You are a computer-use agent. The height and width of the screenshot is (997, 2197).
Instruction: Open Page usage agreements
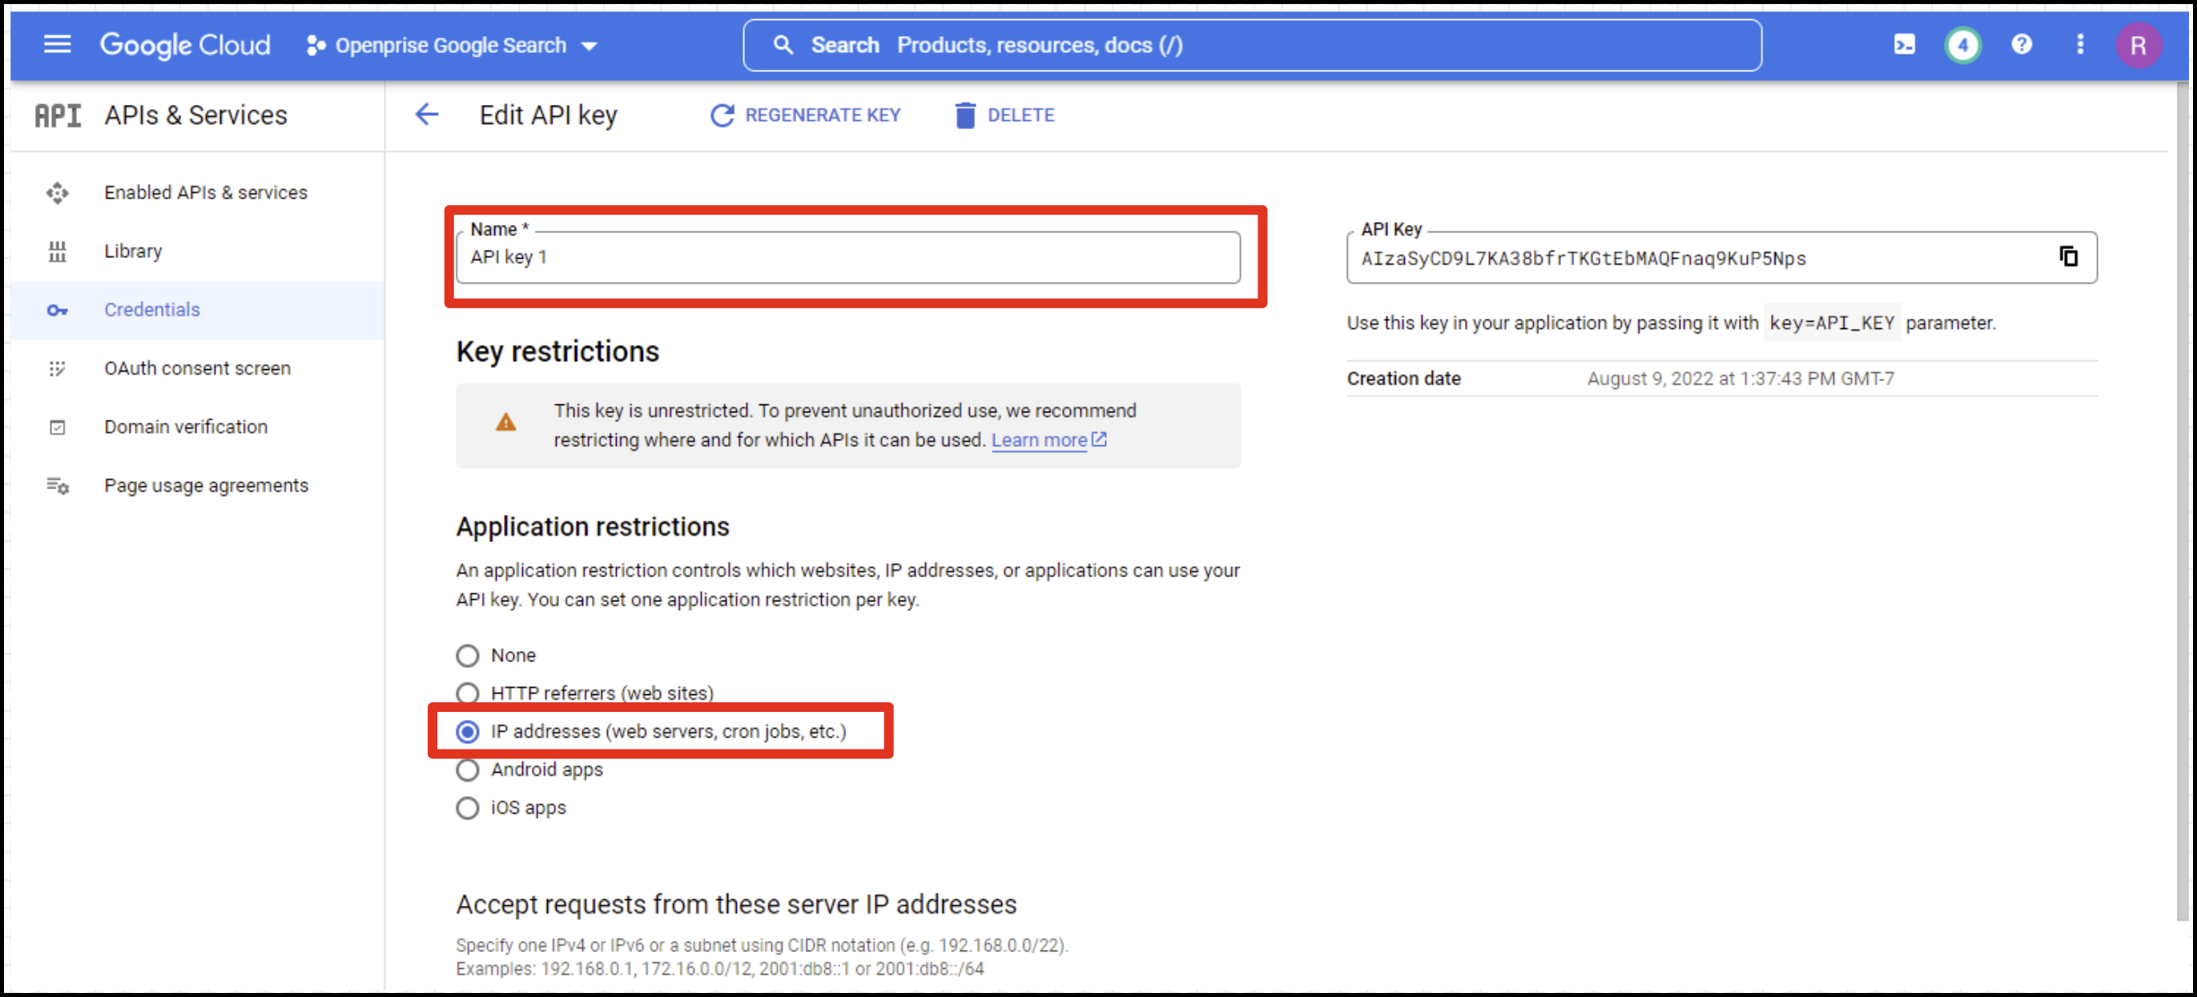pyautogui.click(x=207, y=486)
